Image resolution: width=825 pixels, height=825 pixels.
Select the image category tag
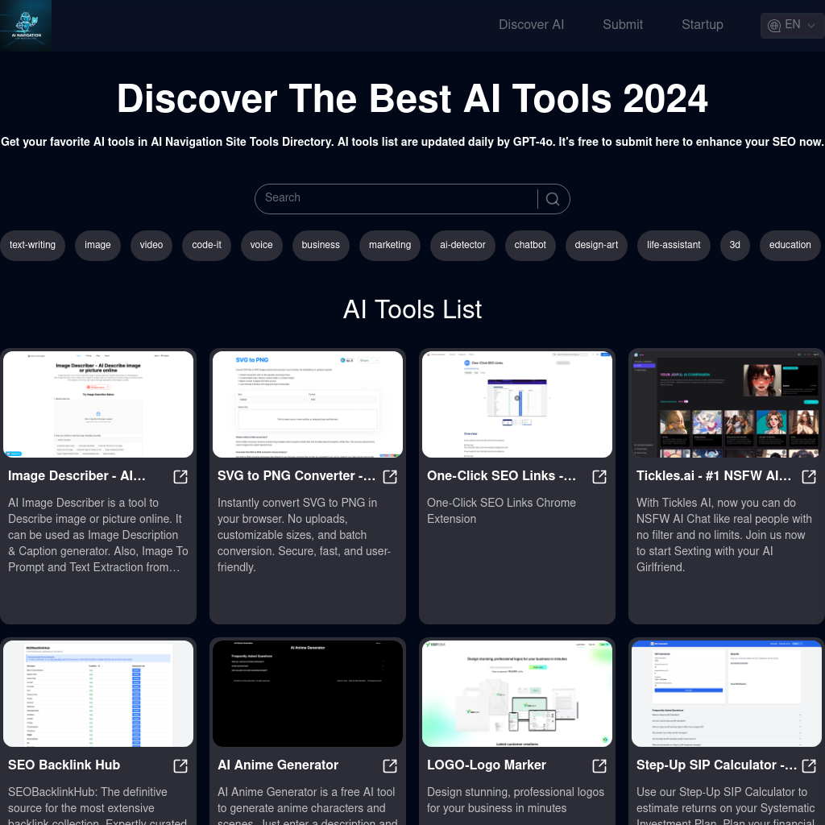tap(97, 245)
